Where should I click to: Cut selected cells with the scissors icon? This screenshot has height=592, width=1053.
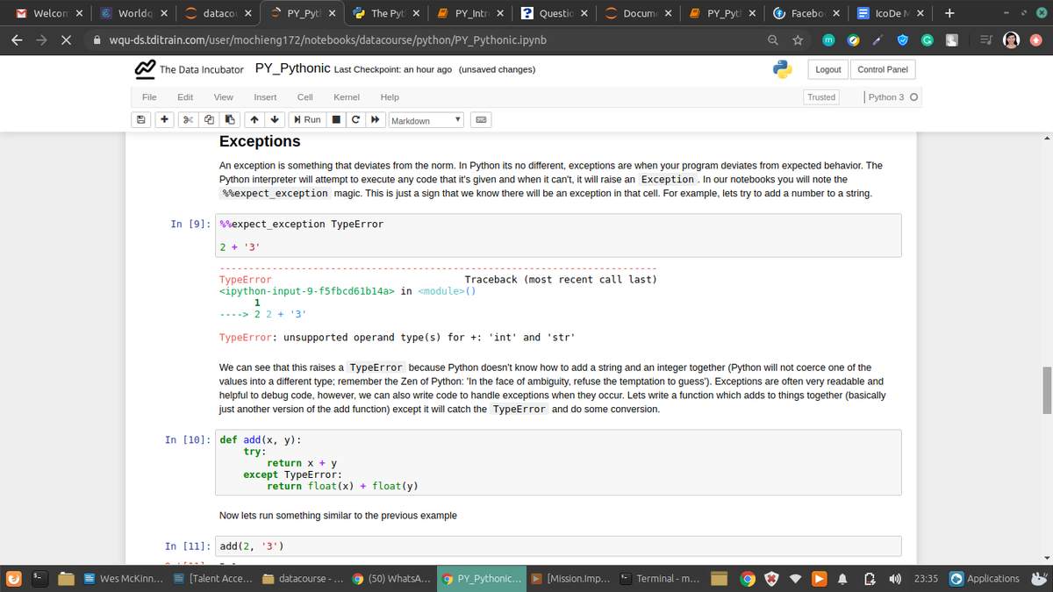click(188, 120)
